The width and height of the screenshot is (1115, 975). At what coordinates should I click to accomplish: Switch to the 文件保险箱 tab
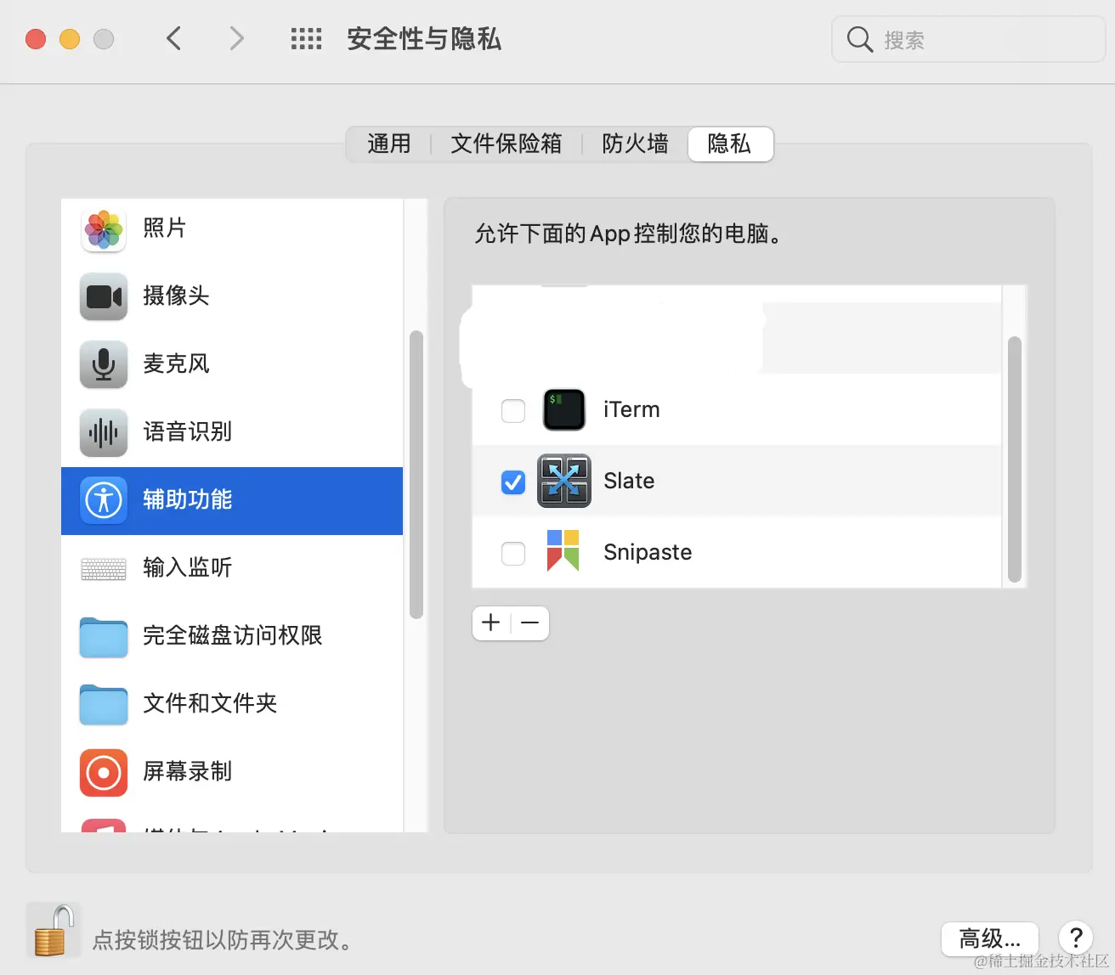point(507,144)
